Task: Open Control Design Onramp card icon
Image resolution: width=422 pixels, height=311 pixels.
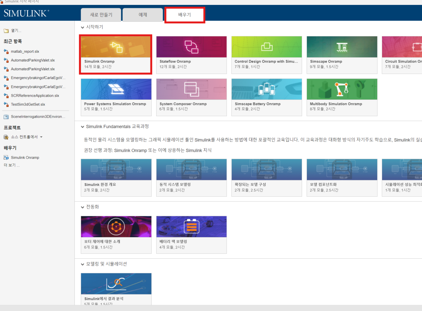Action: point(267,47)
